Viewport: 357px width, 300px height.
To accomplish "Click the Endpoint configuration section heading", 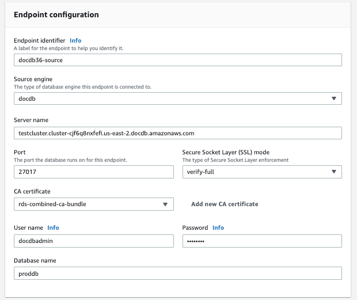I will coord(56,14).
